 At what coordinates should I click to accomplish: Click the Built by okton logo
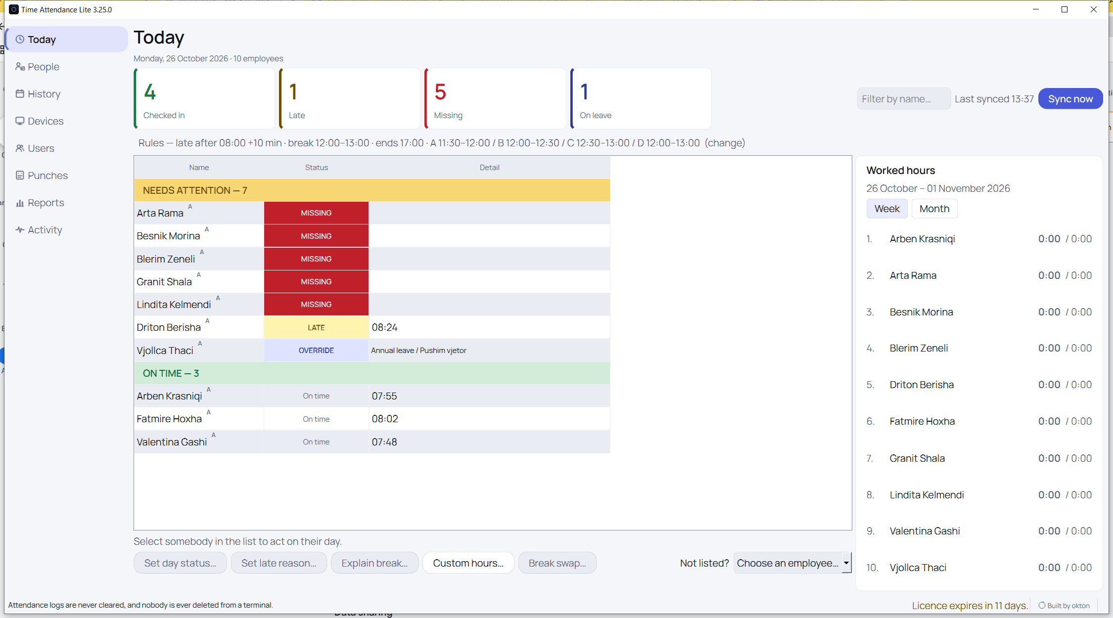[1042, 605]
